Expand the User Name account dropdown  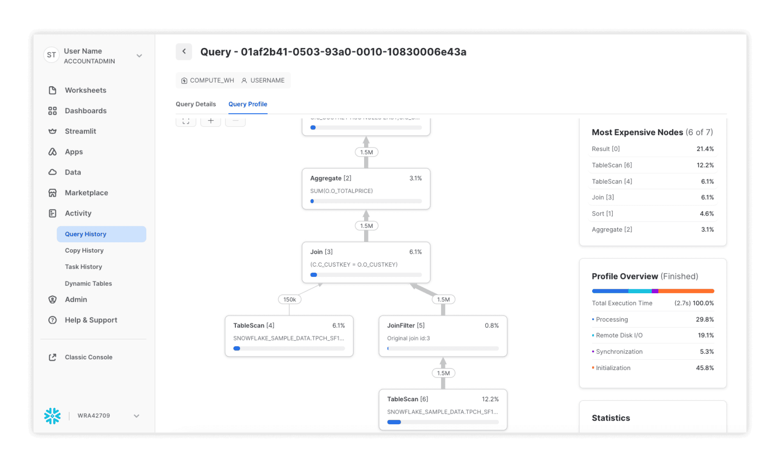[139, 56]
